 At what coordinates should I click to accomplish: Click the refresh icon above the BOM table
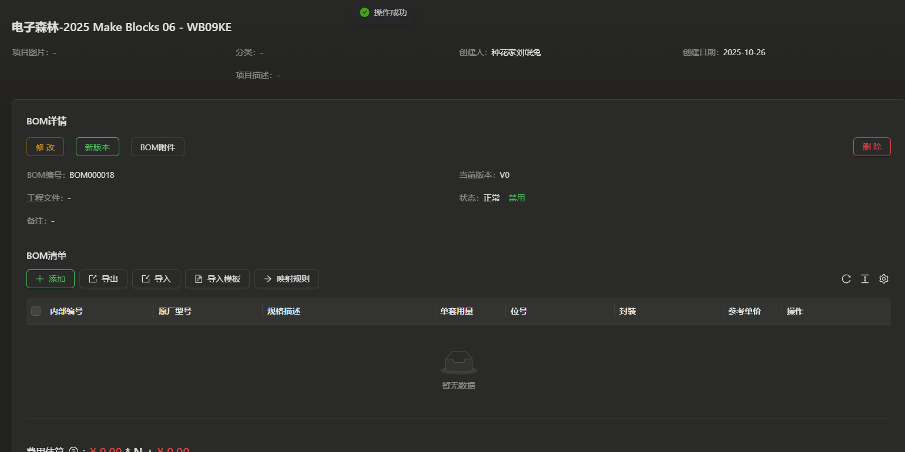point(846,279)
